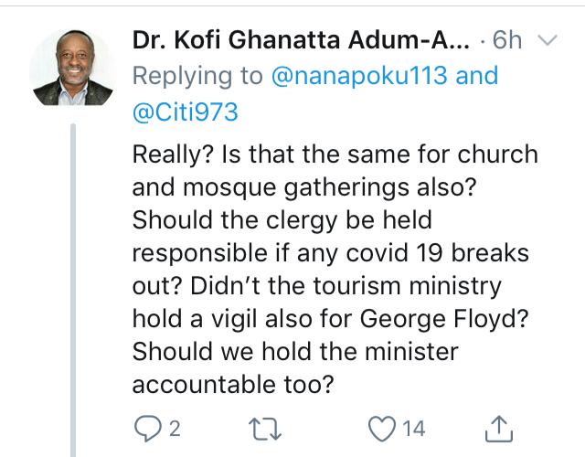
Task: Open the @Citi973 mention
Action: (x=186, y=113)
